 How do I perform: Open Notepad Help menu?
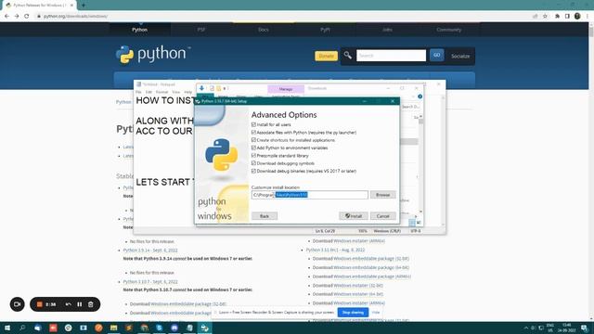[187, 92]
